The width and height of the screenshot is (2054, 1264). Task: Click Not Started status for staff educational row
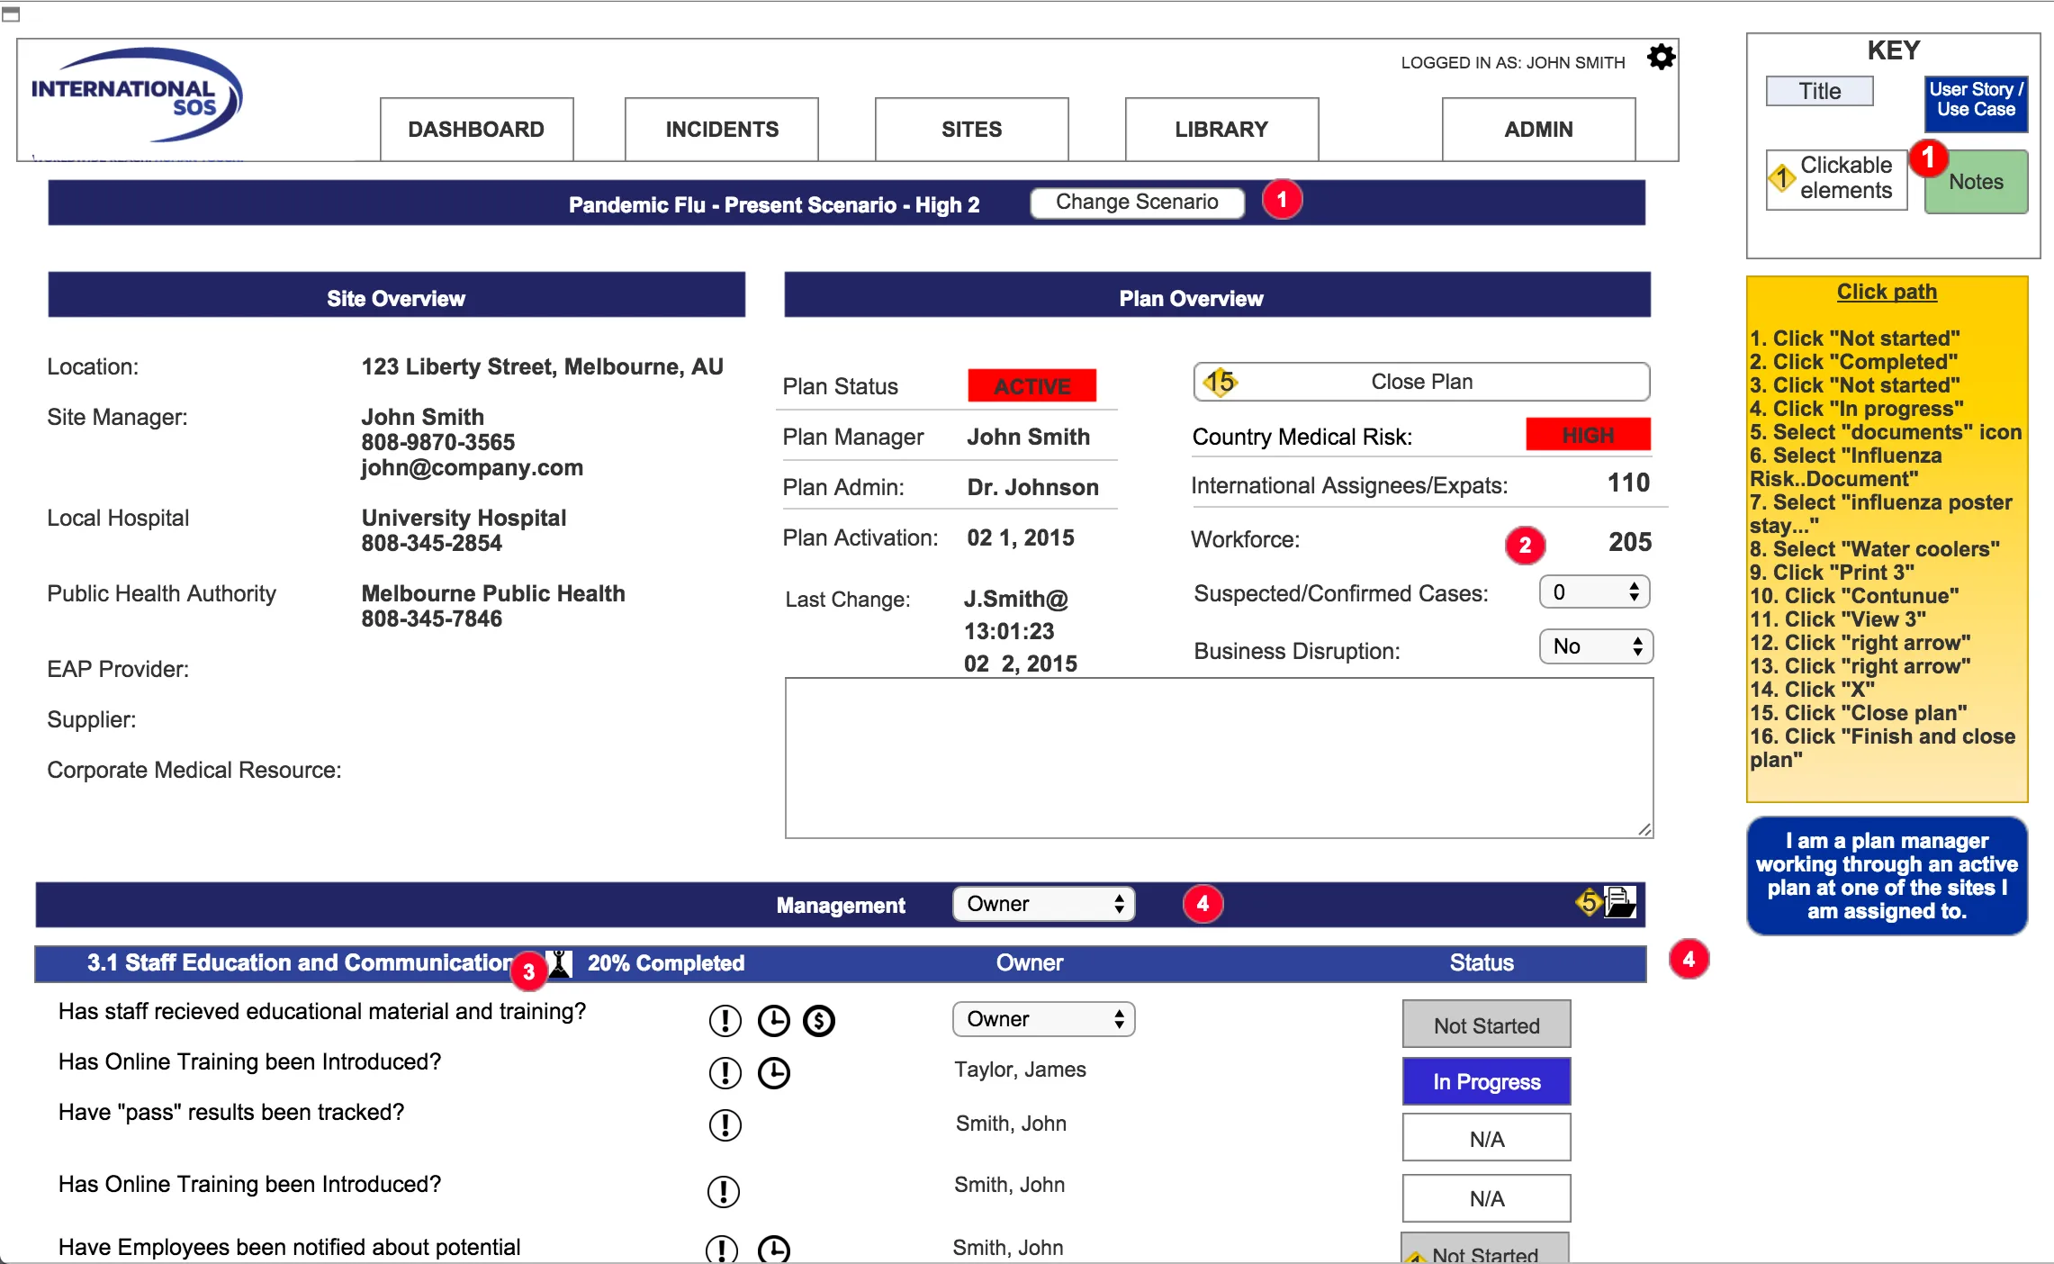pyautogui.click(x=1486, y=1025)
